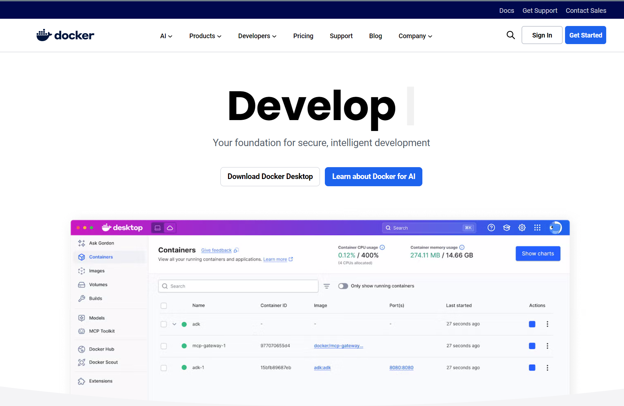The width and height of the screenshot is (624, 406).
Task: Click the Docker Scout icon
Action: pos(81,362)
